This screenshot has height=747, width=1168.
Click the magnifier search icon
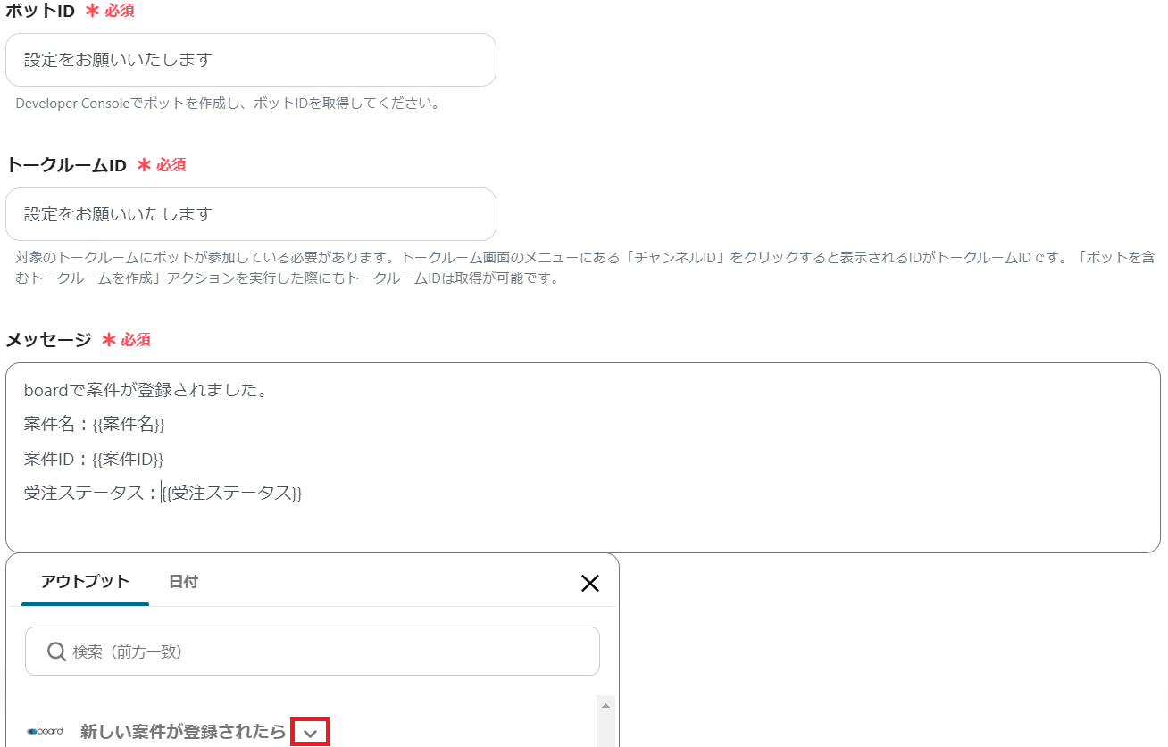56,652
